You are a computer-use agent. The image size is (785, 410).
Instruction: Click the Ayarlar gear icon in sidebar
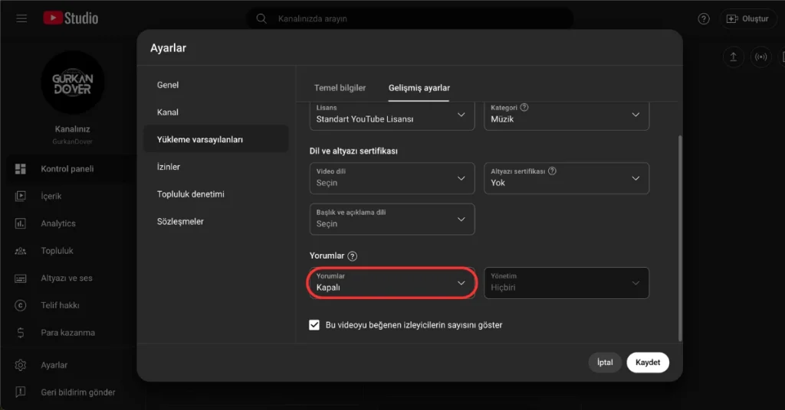pos(21,365)
